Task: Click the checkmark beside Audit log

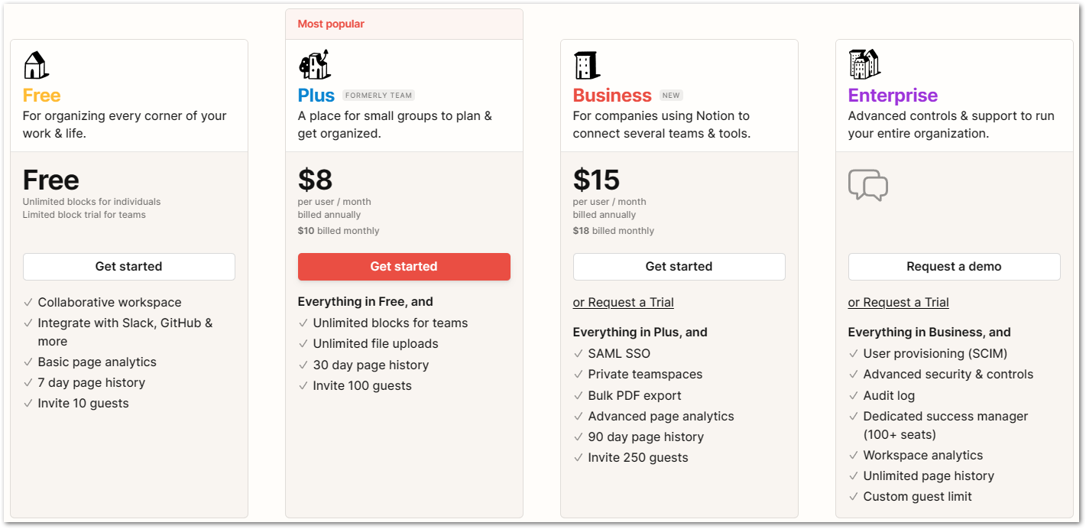Action: [853, 396]
